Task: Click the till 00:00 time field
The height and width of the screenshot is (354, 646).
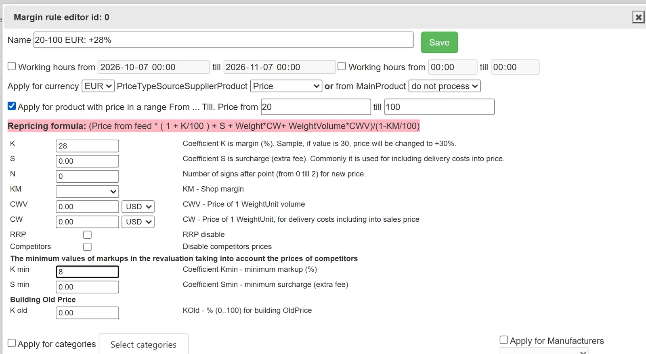Action: coord(515,67)
